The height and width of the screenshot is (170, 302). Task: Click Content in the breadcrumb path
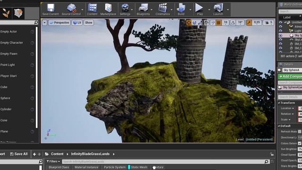[x=57, y=154]
